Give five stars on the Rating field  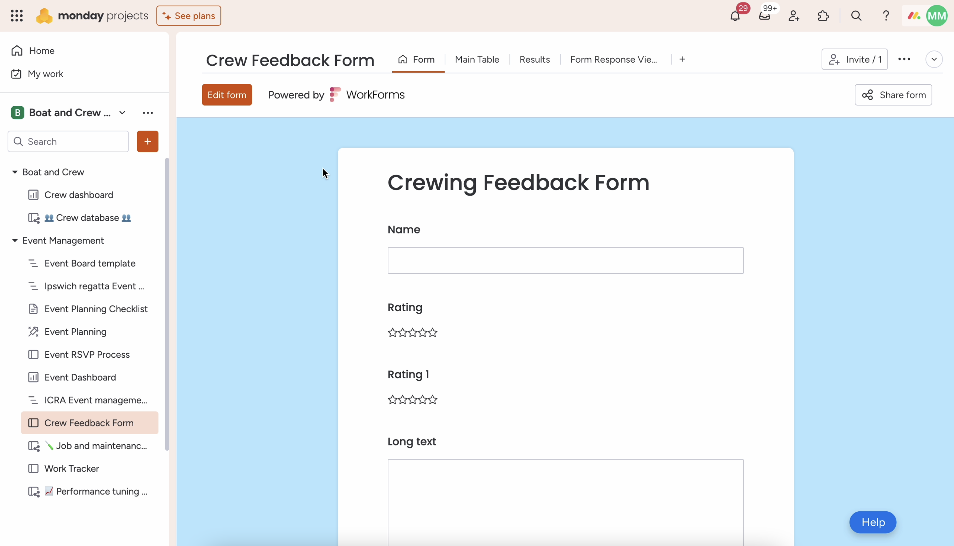[433, 333]
